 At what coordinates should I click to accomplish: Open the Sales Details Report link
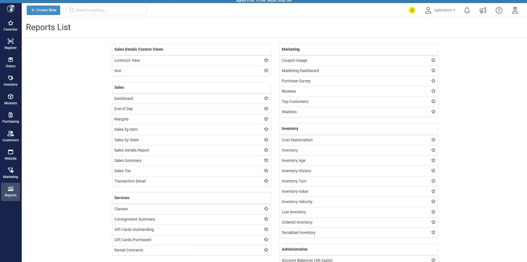tap(132, 150)
